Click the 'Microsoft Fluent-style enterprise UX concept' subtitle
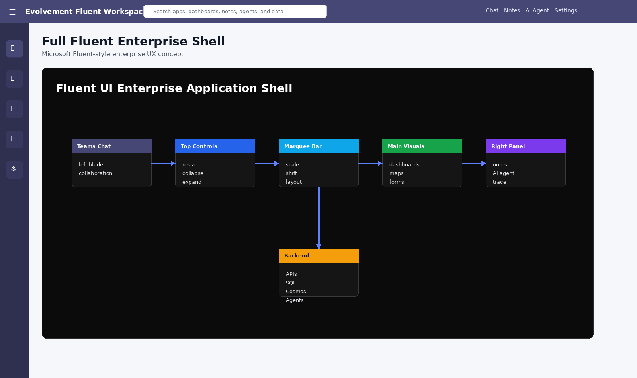Image resolution: width=637 pixels, height=378 pixels. [113, 54]
